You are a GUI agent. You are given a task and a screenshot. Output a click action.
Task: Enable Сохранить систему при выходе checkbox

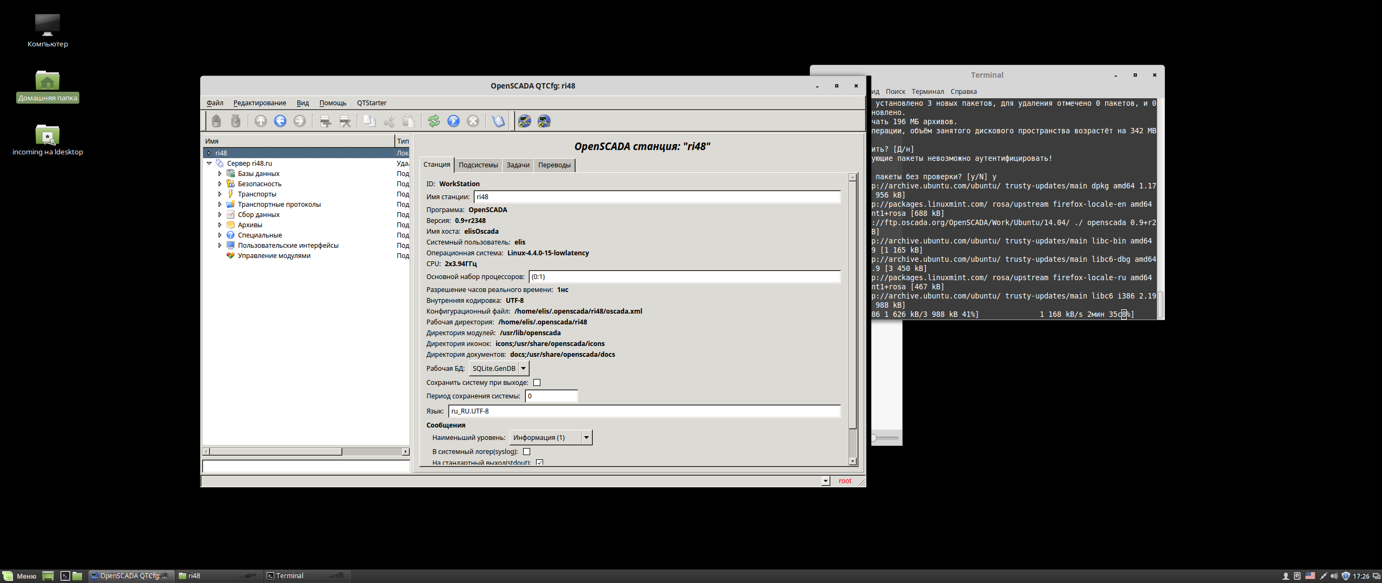(537, 382)
